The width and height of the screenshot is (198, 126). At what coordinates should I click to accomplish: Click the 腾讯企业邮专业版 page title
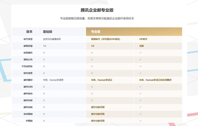point(97,10)
